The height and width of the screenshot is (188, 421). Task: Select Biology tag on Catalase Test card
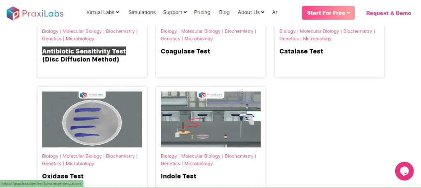pyautogui.click(x=287, y=31)
